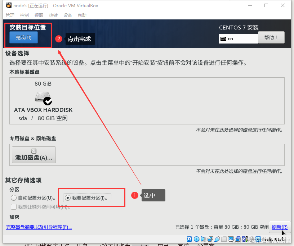294x246 pixels.
Task: Click the Right Ctrl host key indicator
Action: coord(273,239)
